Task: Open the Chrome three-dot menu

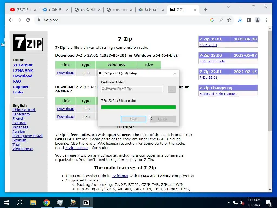Action: (x=266, y=20)
